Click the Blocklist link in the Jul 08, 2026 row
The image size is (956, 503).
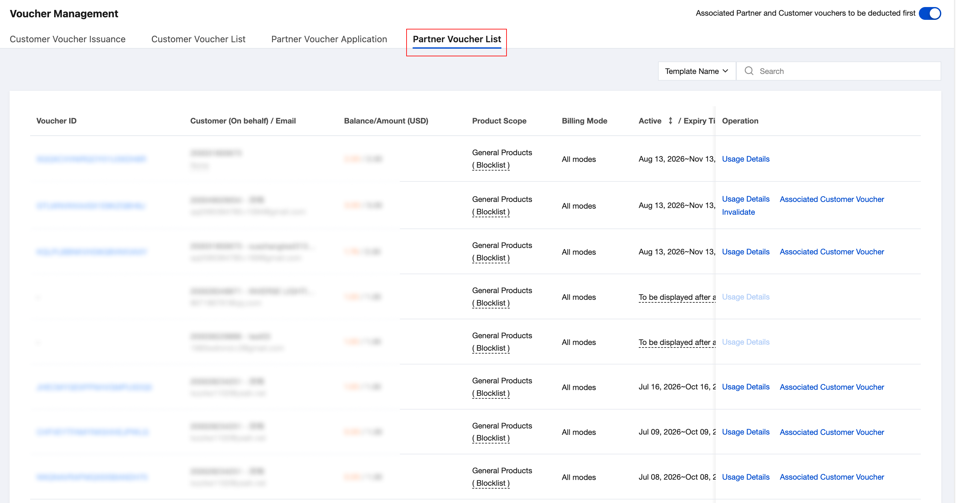pos(490,483)
